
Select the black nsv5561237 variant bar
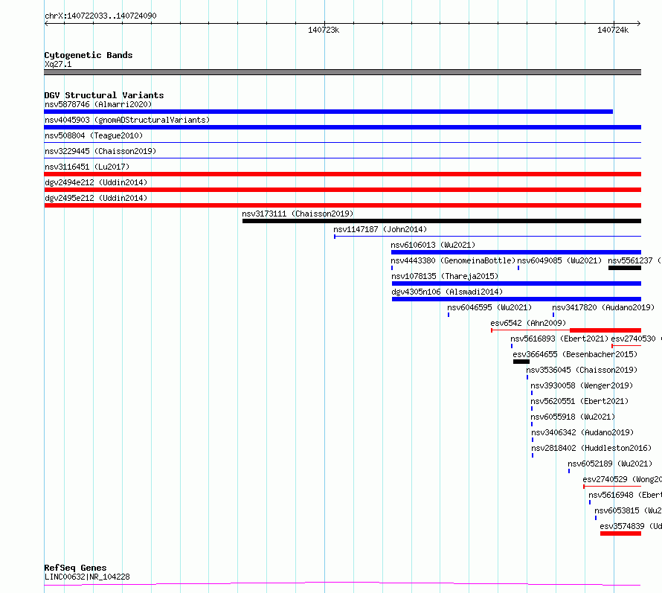click(x=625, y=268)
